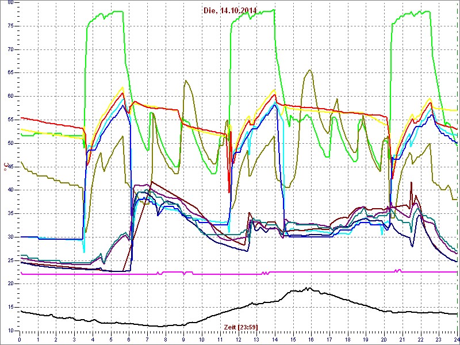Select the '50' value on the temperature axis

point(9,143)
